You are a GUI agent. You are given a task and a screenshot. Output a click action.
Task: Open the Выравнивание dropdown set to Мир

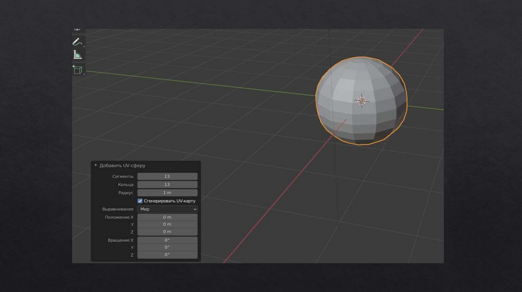(x=167, y=209)
